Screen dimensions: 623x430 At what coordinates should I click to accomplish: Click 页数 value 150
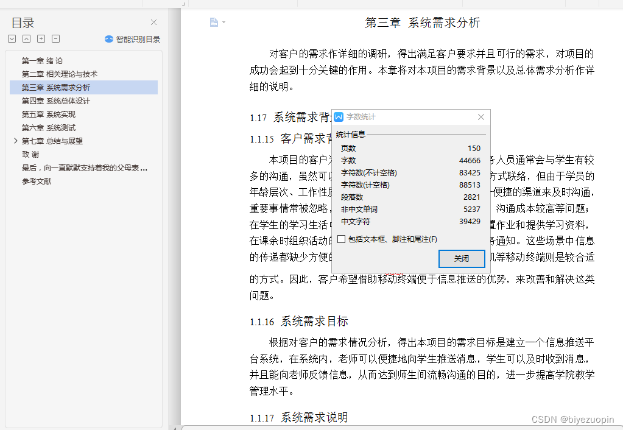[x=474, y=148]
